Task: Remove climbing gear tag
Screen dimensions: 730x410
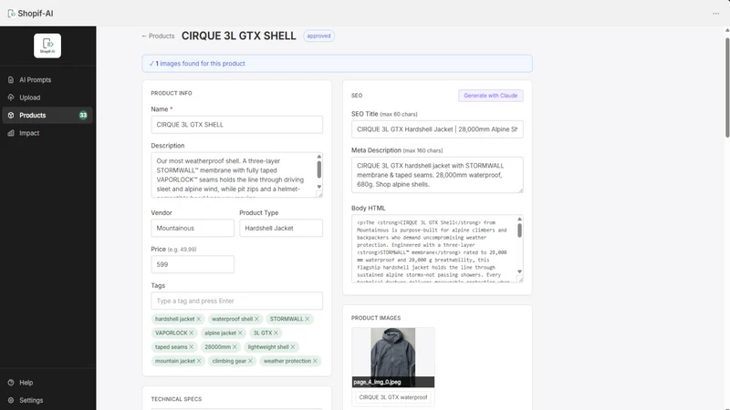Action: point(250,361)
